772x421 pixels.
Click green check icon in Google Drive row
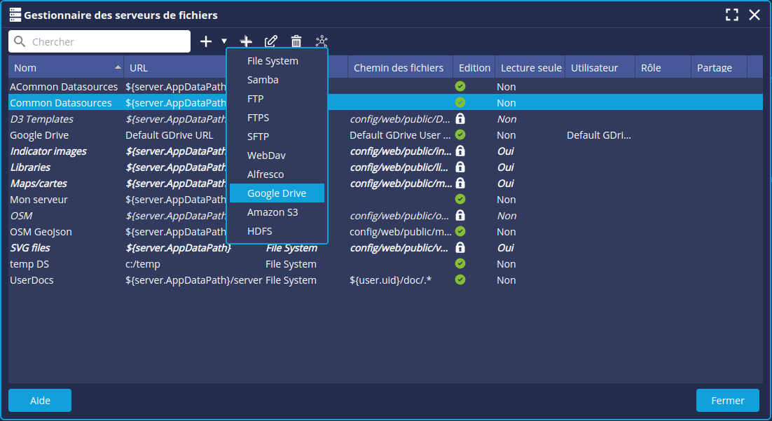click(x=460, y=134)
